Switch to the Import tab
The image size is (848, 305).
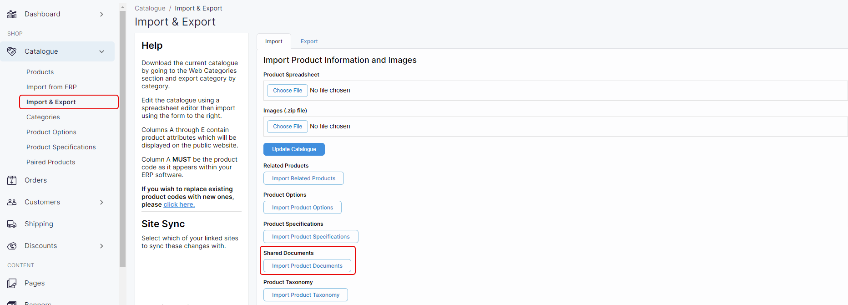pyautogui.click(x=274, y=41)
